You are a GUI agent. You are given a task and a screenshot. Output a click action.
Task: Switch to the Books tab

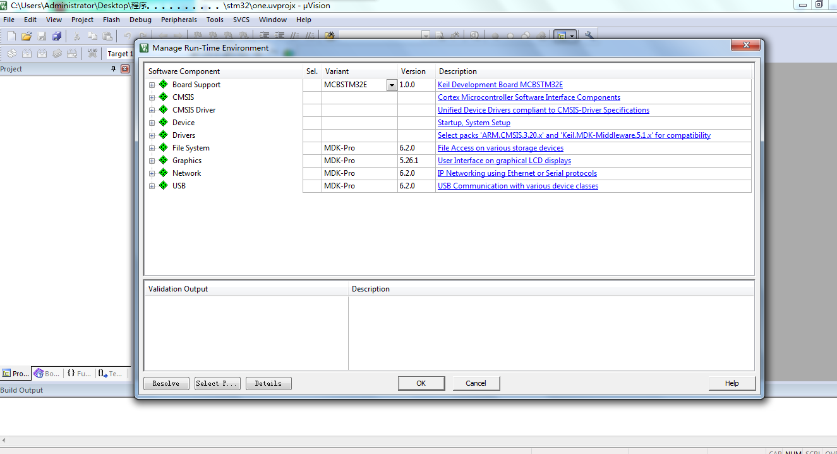pyautogui.click(x=47, y=374)
